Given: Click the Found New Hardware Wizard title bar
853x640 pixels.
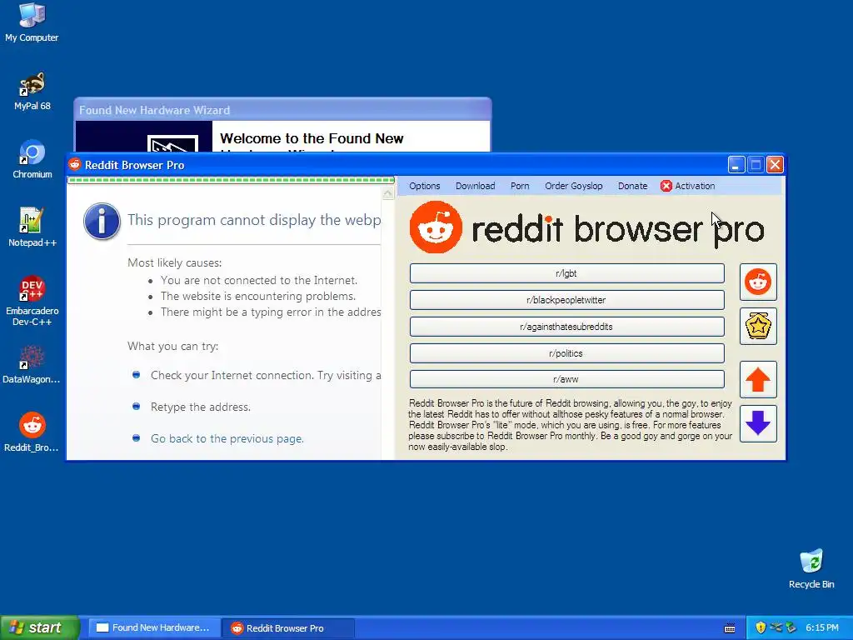Looking at the screenshot, I should 282,110.
